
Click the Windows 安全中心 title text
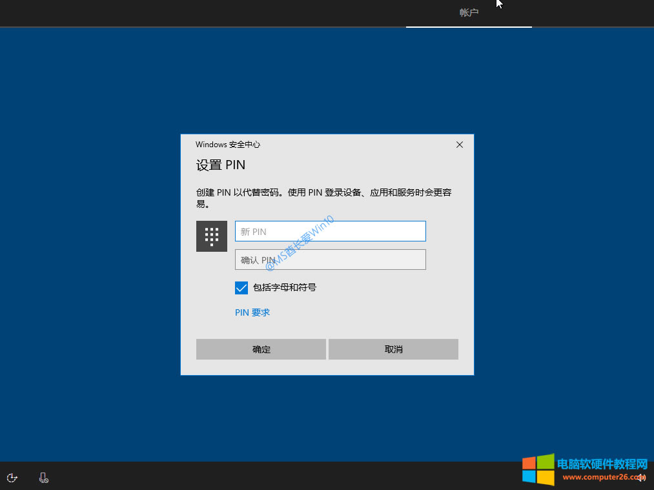pos(228,145)
